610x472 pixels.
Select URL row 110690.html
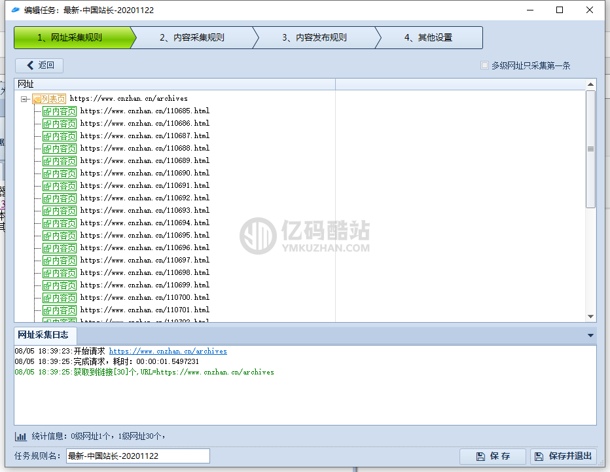coord(145,173)
